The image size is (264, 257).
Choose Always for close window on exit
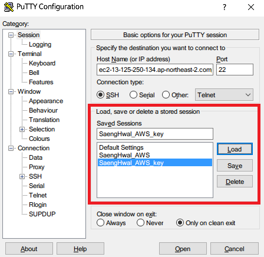pyautogui.click(x=100, y=223)
